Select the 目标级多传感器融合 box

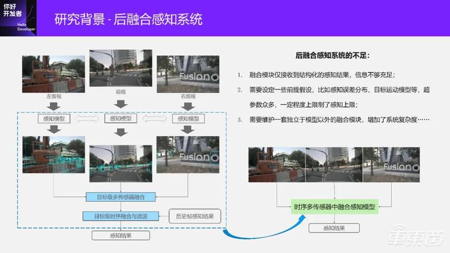[x=122, y=197]
